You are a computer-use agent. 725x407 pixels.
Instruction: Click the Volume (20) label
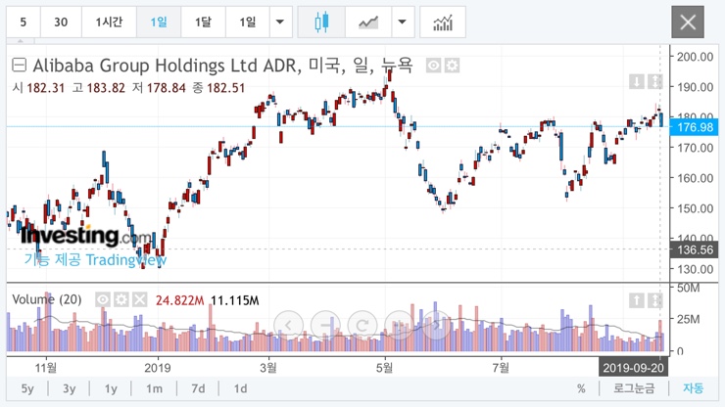[x=47, y=299]
